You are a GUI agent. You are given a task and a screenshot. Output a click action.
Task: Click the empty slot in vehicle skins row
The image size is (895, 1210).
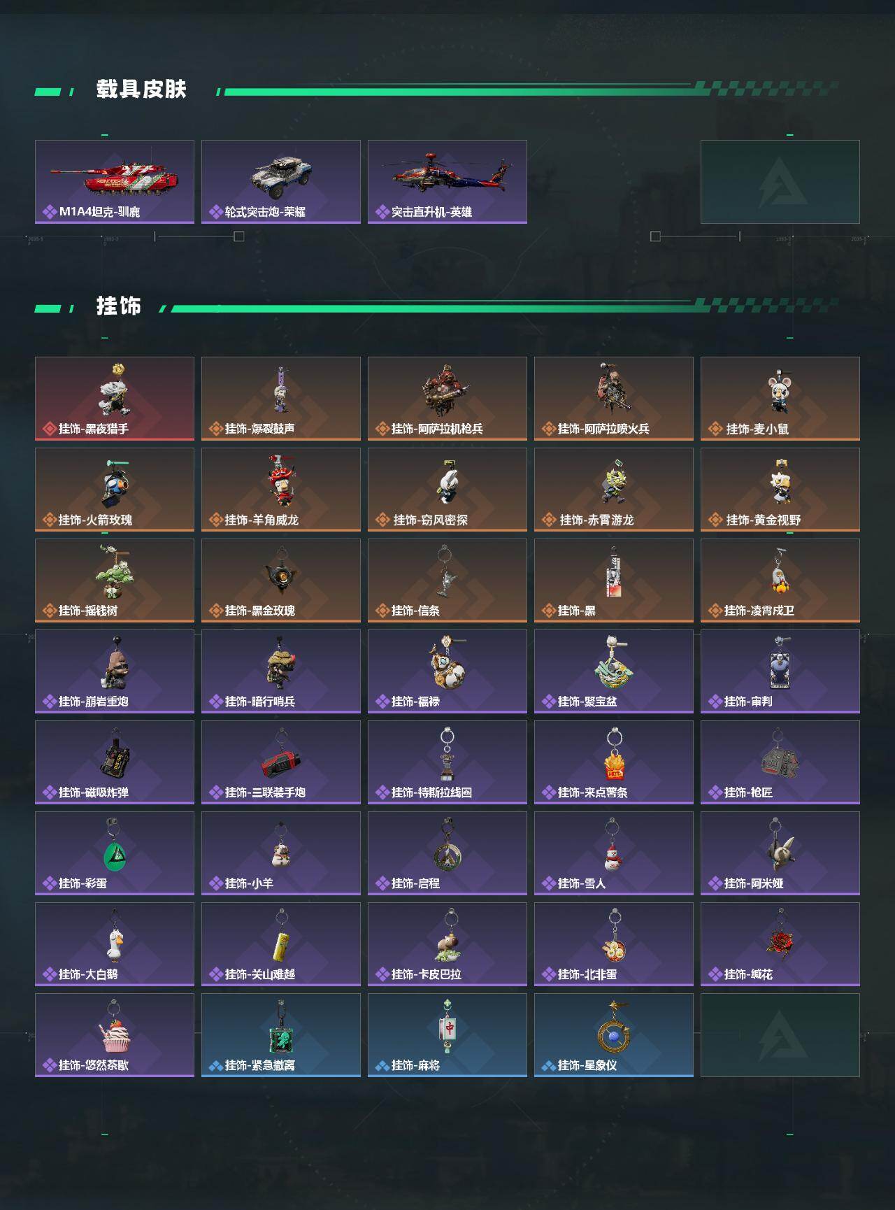tap(780, 182)
